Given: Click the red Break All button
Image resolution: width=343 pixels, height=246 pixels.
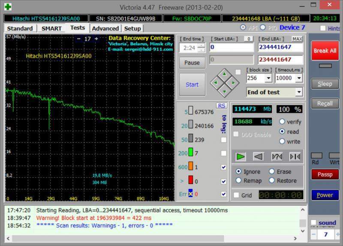Looking at the screenshot, I should click(325, 51).
